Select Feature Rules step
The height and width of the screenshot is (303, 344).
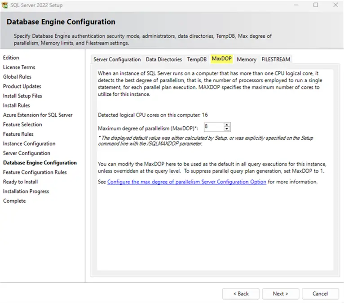18,134
